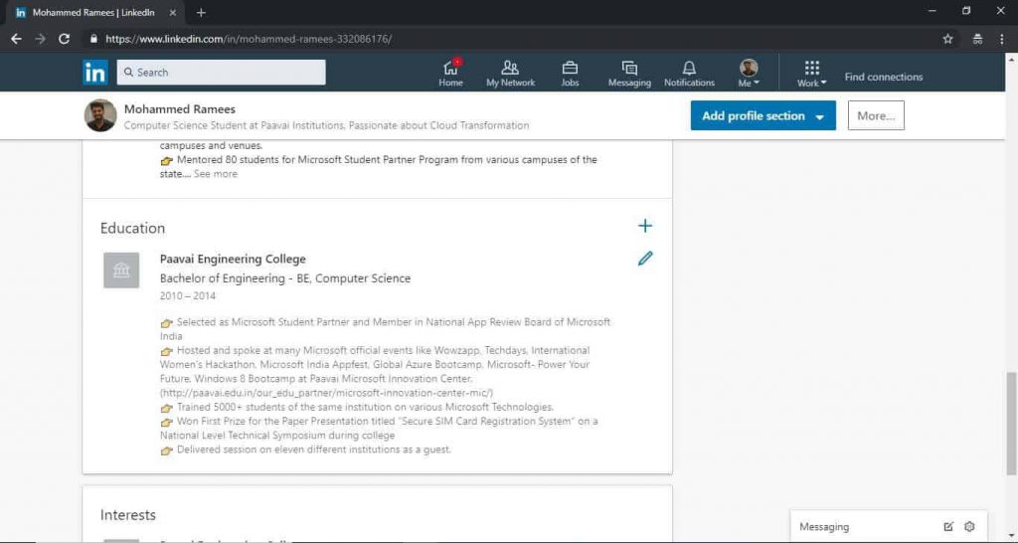This screenshot has width=1018, height=543.
Task: Click Find connections link
Action: [883, 77]
